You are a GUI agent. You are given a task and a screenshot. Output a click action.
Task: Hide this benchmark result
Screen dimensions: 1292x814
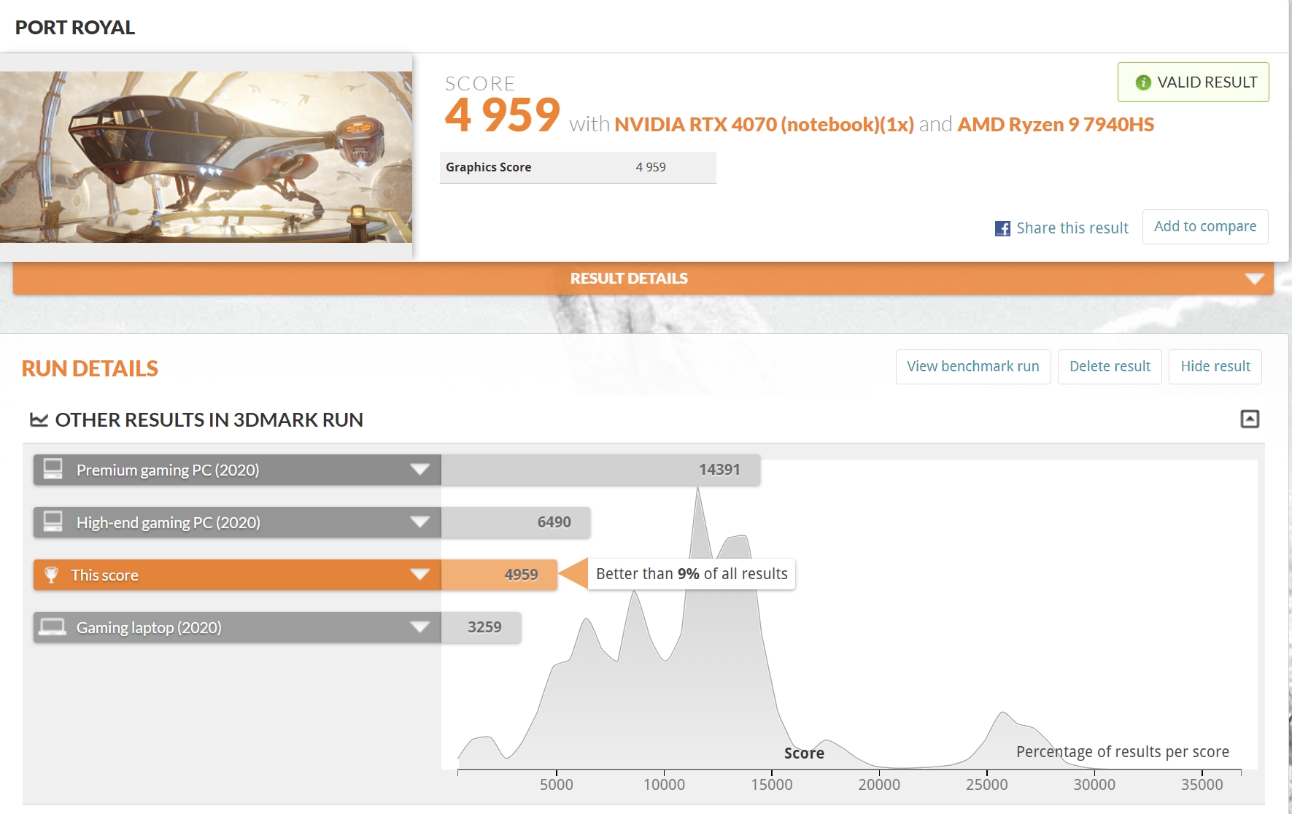pyautogui.click(x=1215, y=366)
